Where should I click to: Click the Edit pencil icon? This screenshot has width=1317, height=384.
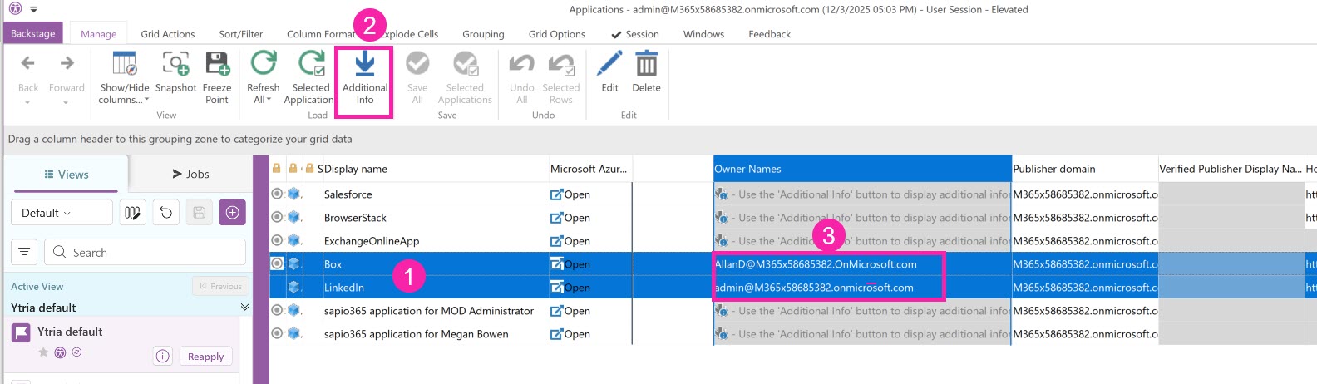pyautogui.click(x=609, y=65)
